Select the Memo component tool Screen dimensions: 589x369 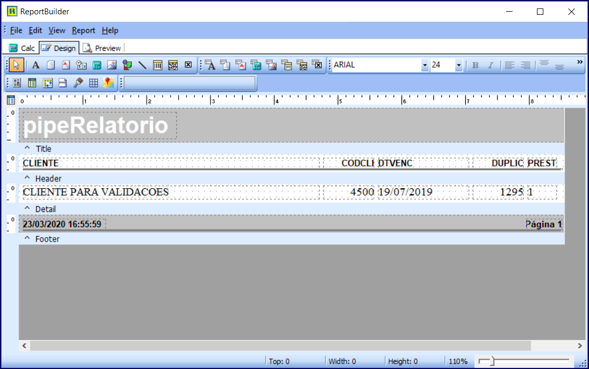click(50, 65)
